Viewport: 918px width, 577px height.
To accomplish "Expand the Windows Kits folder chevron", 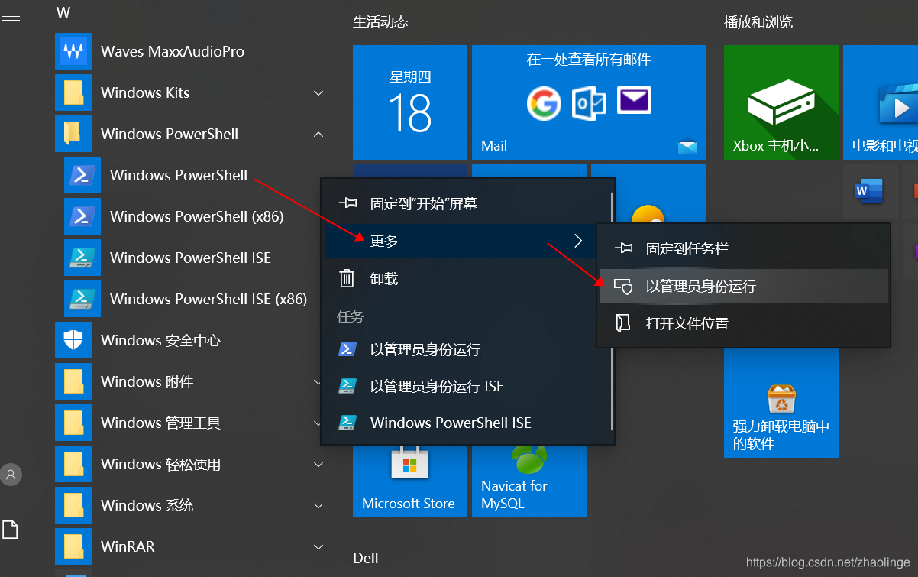I will pyautogui.click(x=318, y=92).
